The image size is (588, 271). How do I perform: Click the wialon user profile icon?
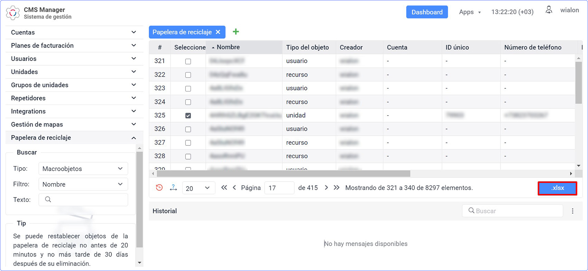[549, 10]
